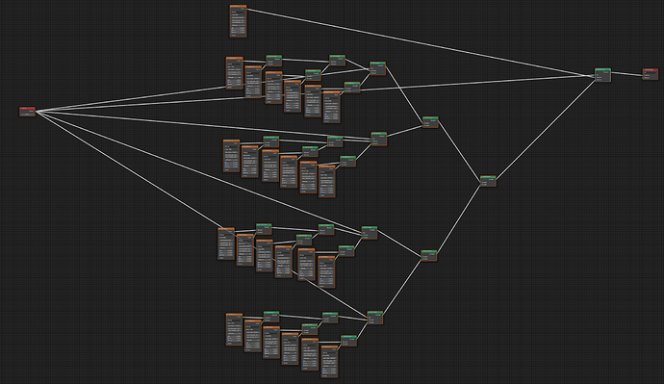Click the final green node of bottom cluster
Screen dimensions: 664x384
coord(374,318)
